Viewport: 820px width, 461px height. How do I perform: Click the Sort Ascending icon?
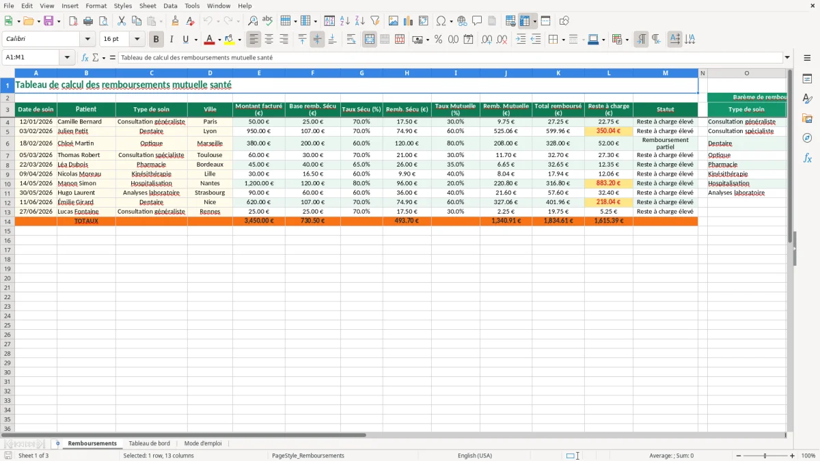(345, 21)
